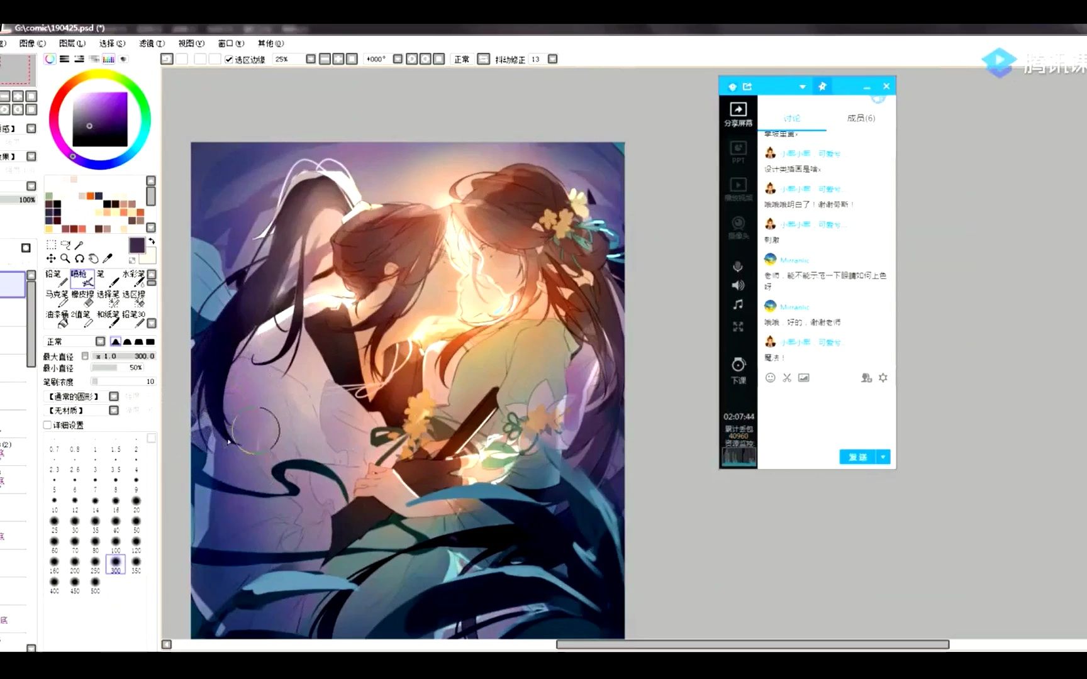Click the send image icon in chat

[804, 378]
